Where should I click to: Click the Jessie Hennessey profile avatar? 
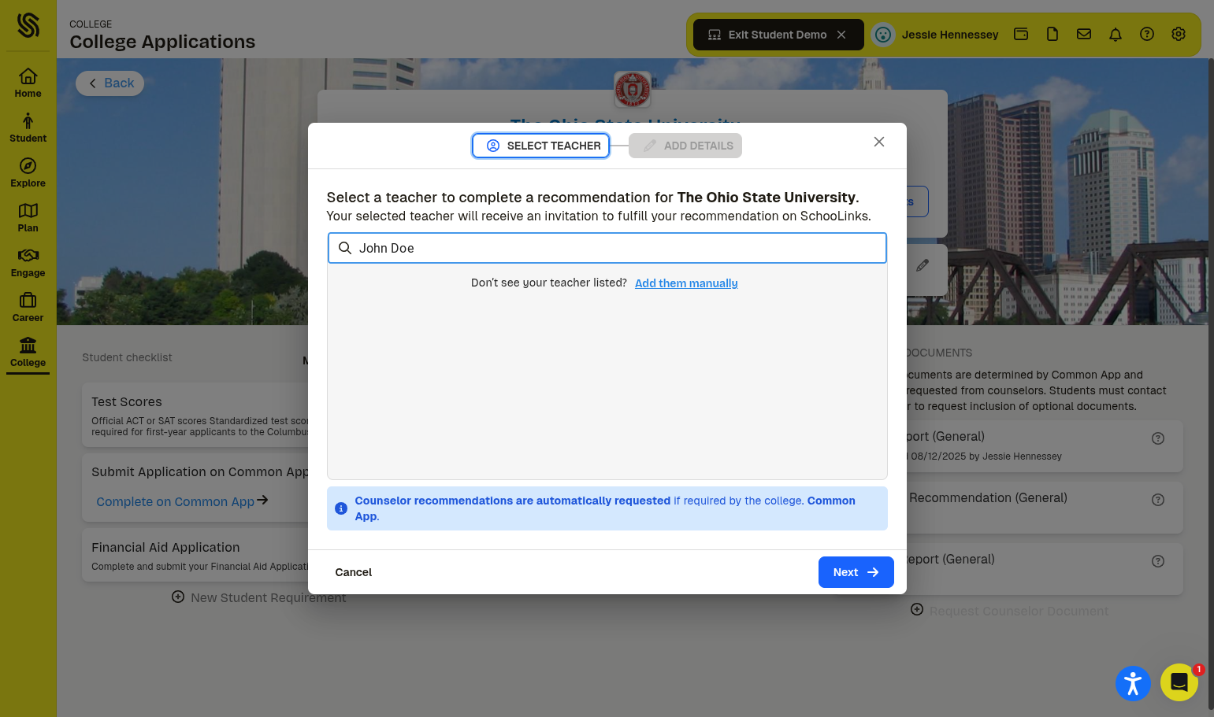click(883, 35)
